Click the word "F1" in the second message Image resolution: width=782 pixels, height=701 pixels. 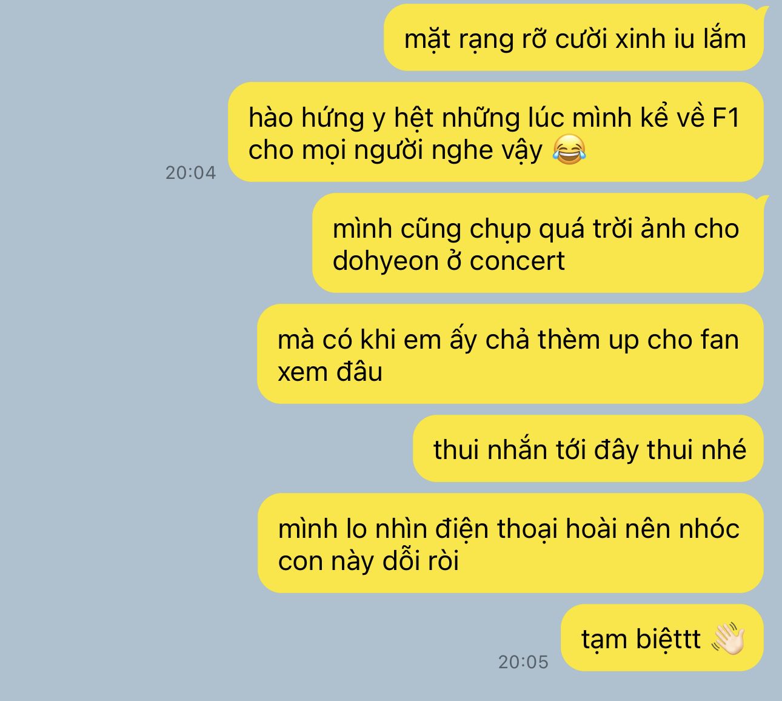pos(725,117)
